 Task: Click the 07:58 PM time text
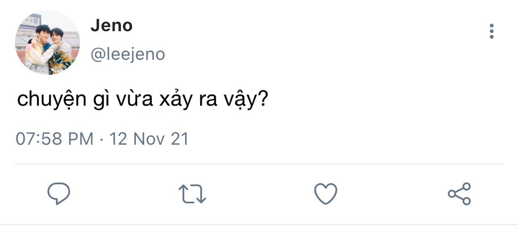tap(55, 138)
